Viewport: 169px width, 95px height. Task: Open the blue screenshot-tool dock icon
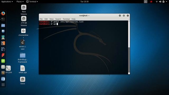pyautogui.click(x=3, y=79)
